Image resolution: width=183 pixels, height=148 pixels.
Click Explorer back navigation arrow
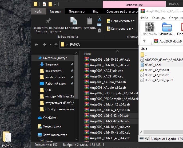pos(36,45)
